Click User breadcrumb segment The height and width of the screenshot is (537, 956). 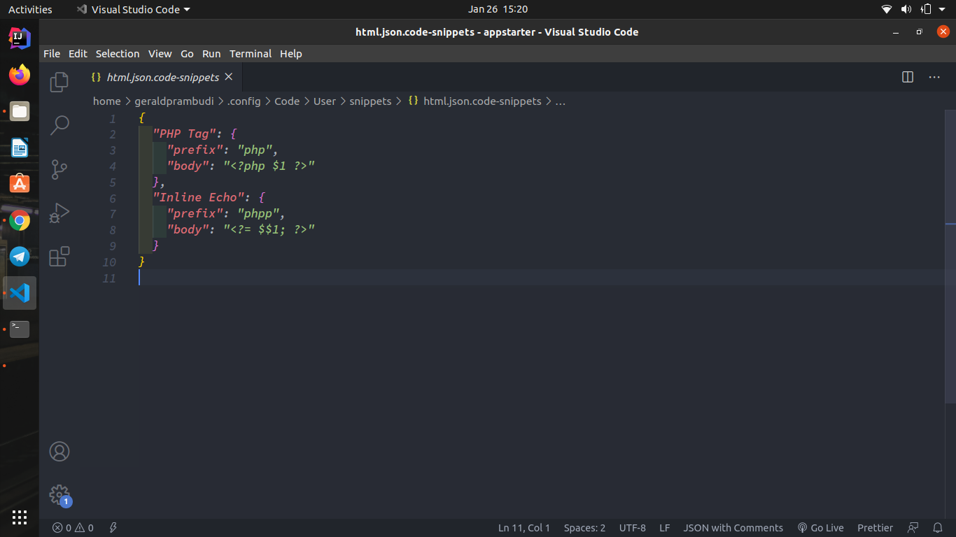(325, 101)
